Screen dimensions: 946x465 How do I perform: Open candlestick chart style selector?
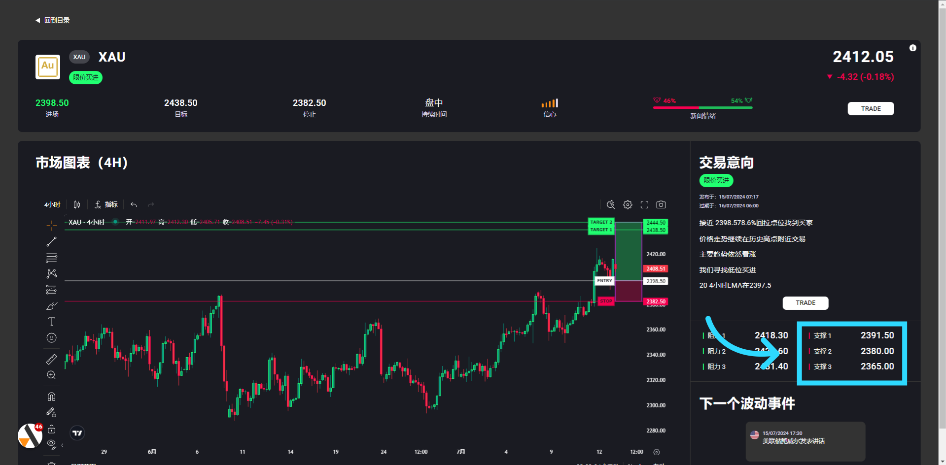[77, 204]
